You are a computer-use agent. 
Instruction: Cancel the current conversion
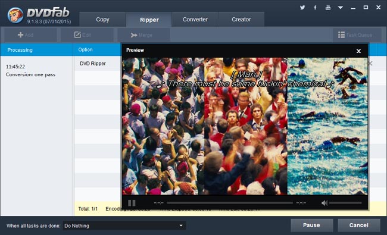pyautogui.click(x=358, y=225)
